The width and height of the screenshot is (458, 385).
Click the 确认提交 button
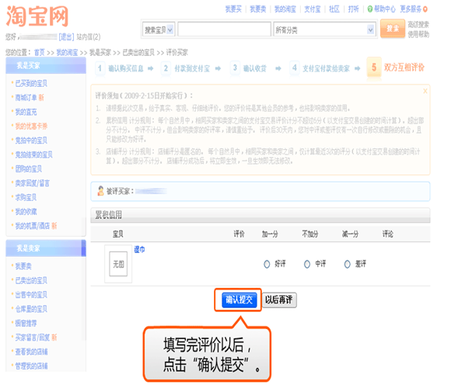[239, 300]
